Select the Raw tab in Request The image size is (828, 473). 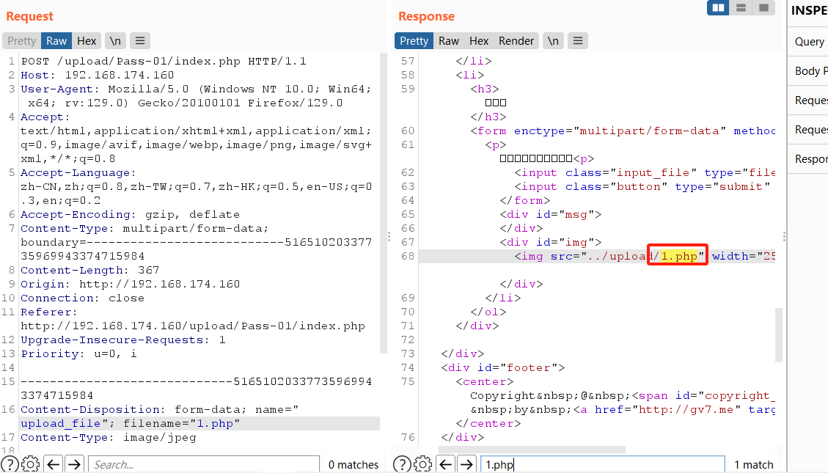[x=56, y=40]
